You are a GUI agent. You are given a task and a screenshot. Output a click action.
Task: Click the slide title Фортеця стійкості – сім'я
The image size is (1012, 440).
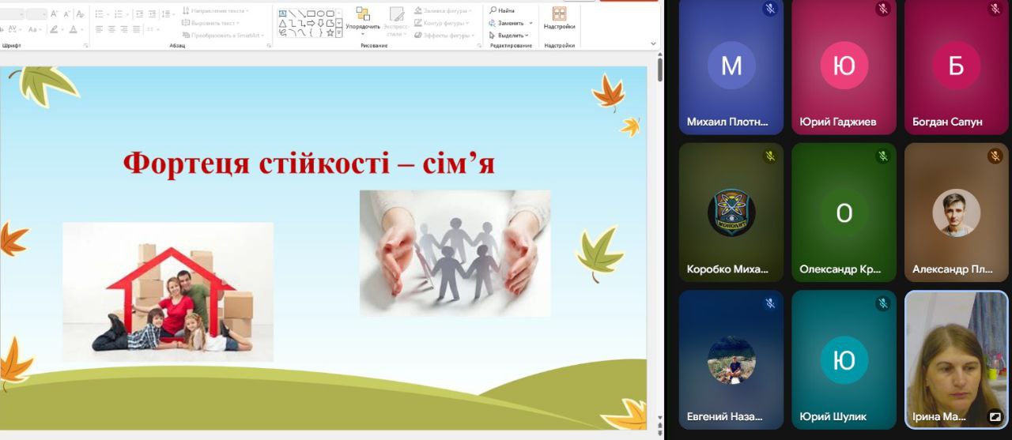click(x=308, y=163)
